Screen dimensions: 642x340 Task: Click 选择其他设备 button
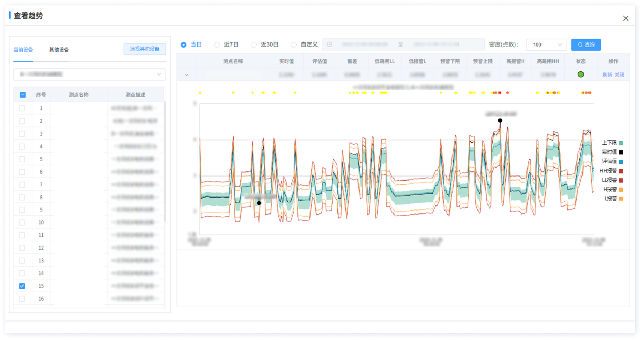coord(145,49)
